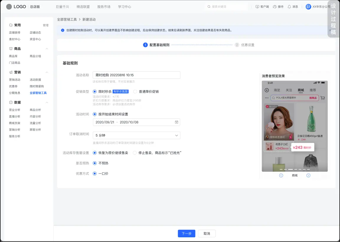Select the 不预热 radio button
The height and width of the screenshot is (242, 340).
(94, 163)
